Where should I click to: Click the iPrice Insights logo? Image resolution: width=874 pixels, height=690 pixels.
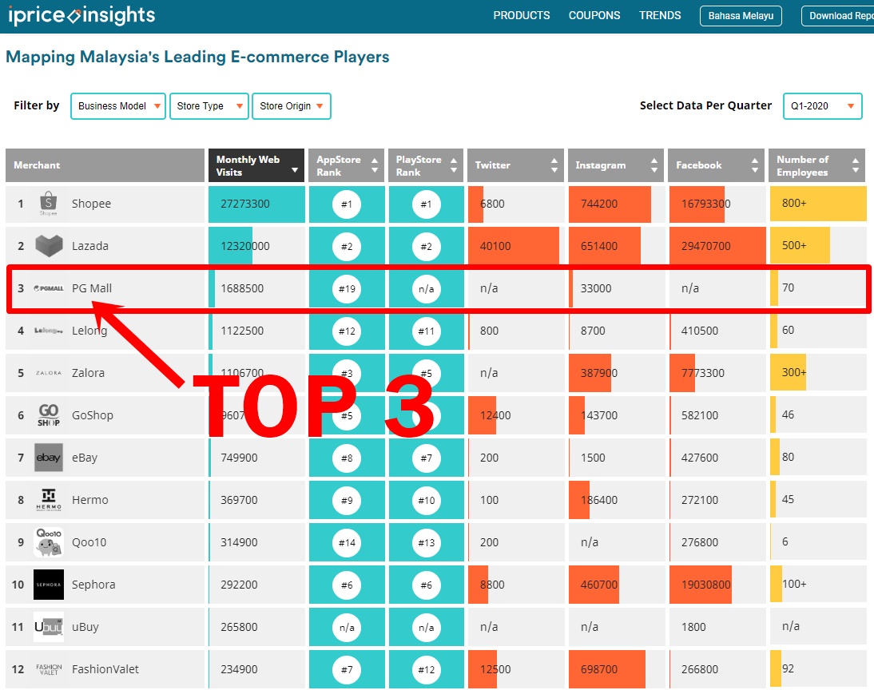click(82, 15)
